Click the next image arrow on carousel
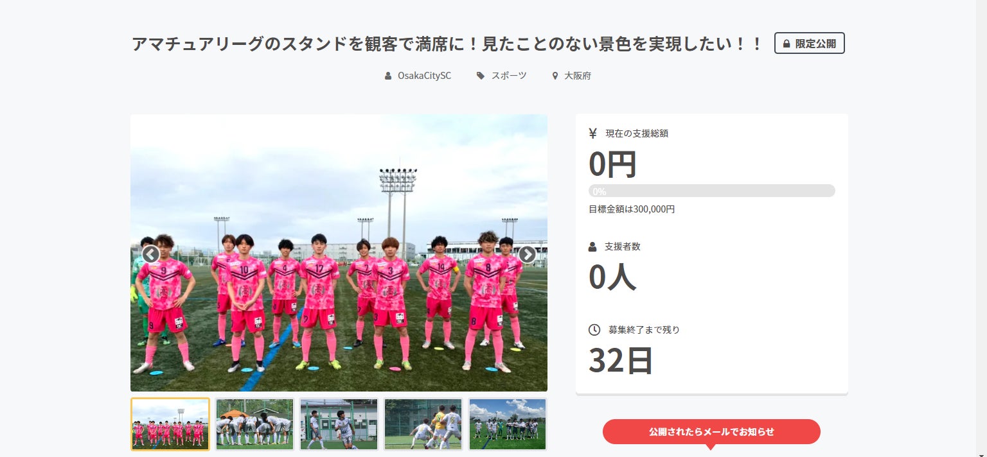This screenshot has height=457, width=987. coord(527,254)
